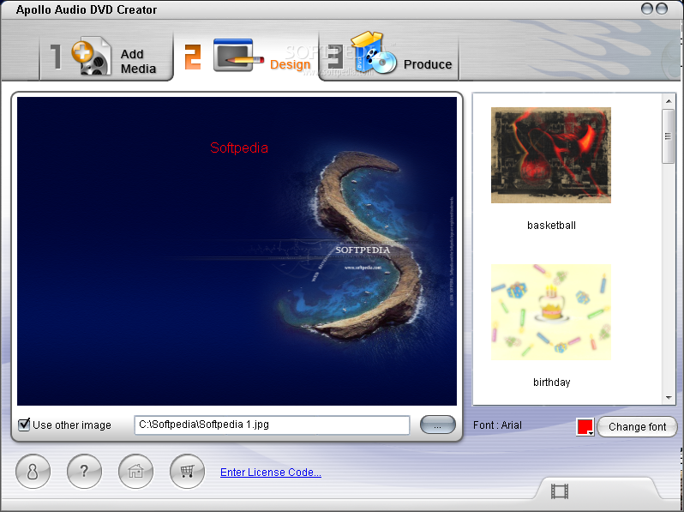Click the template list scrollbar thumb
Image resolution: width=684 pixels, height=512 pixels.
pos(668,136)
